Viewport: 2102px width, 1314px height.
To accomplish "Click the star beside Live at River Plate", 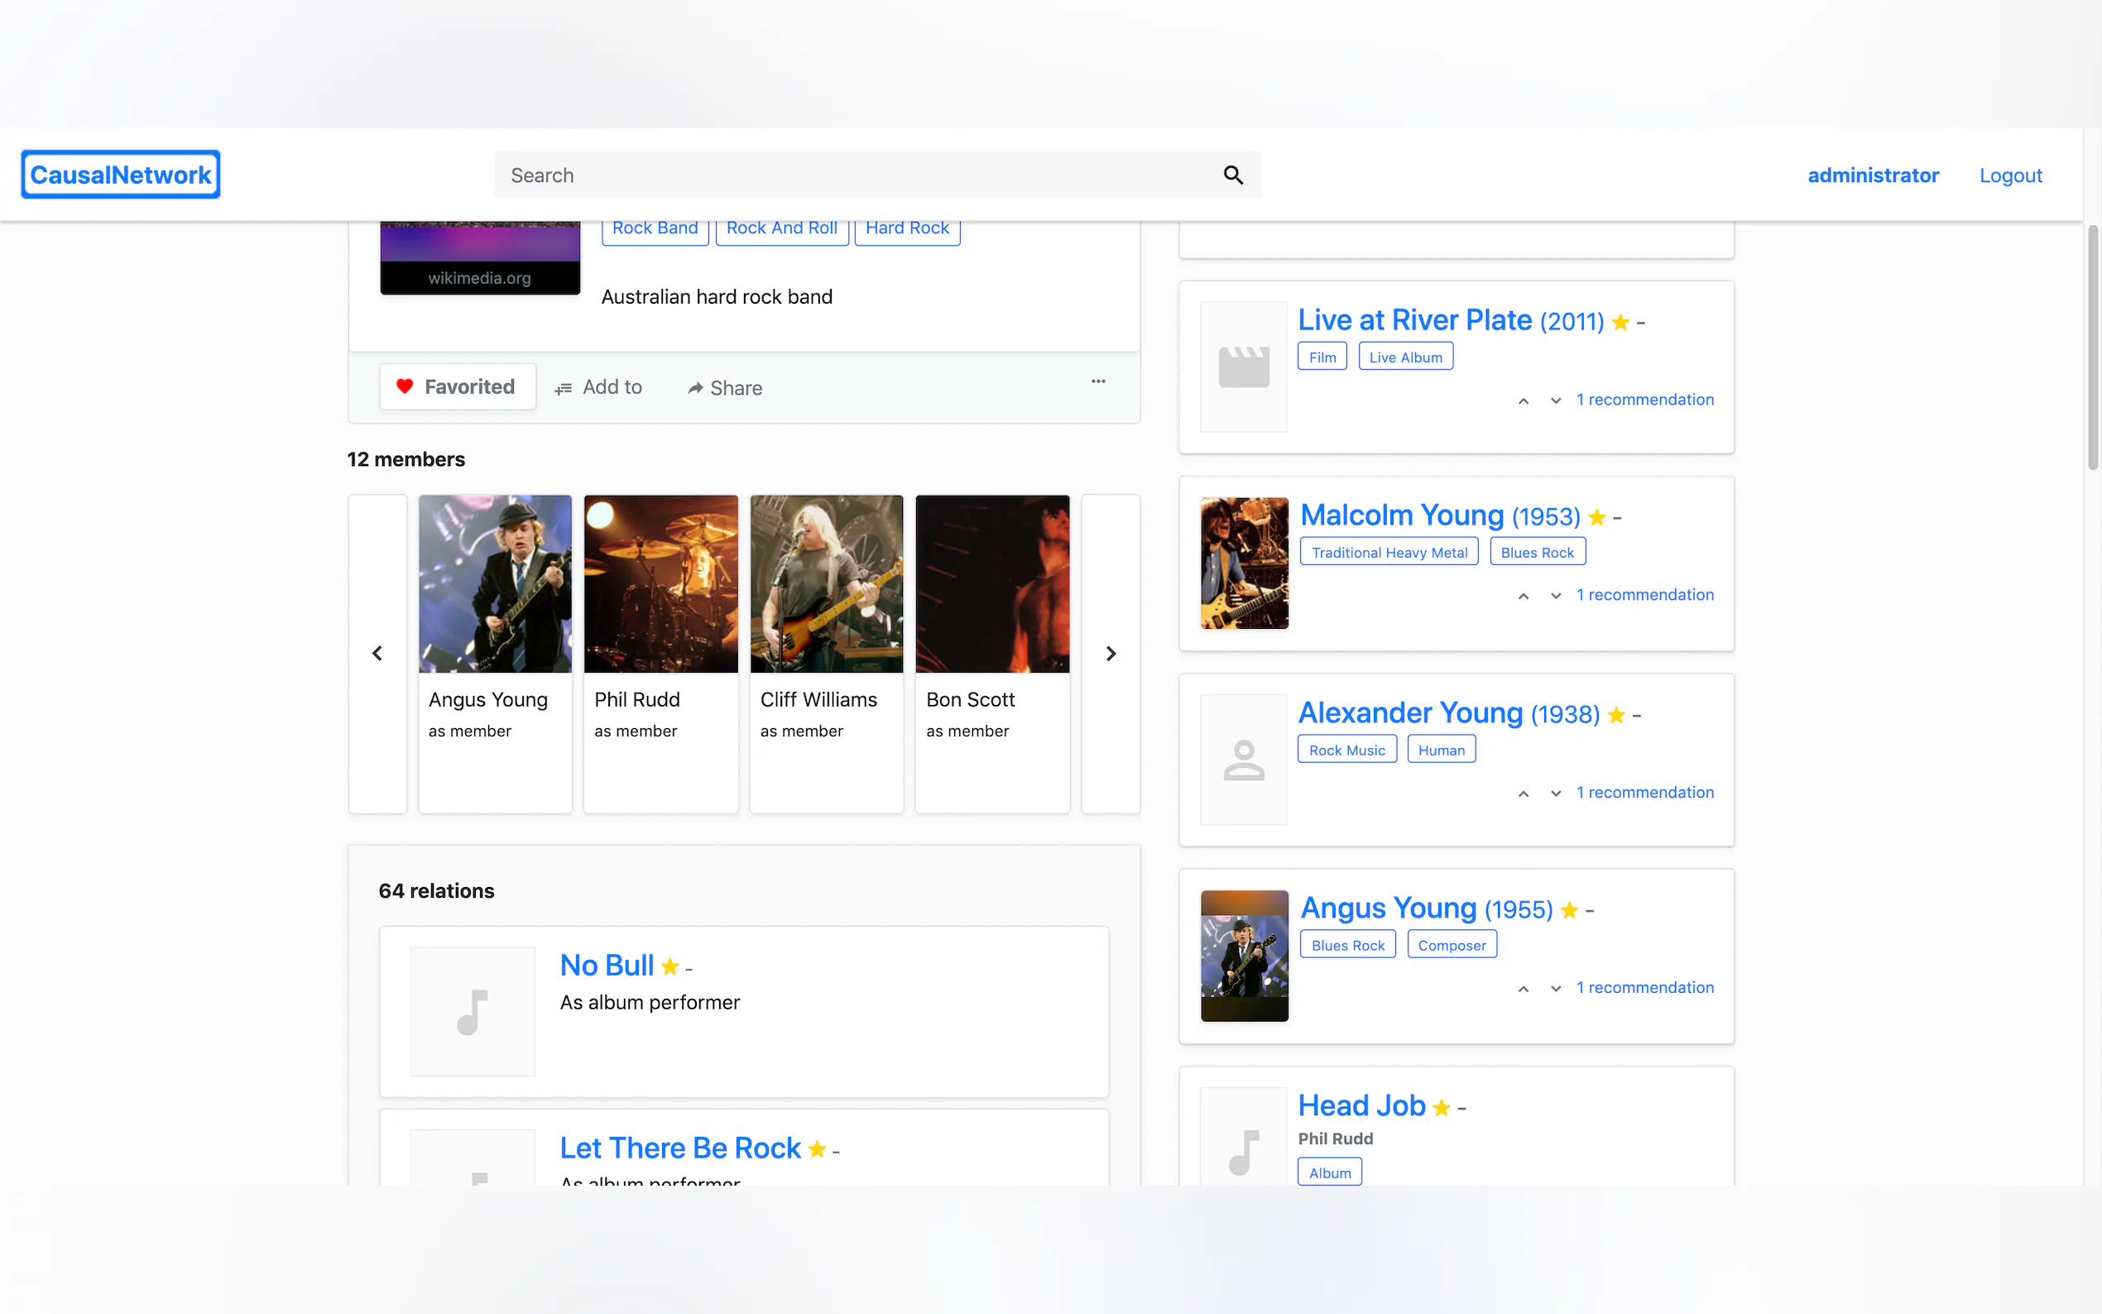I will [1620, 323].
